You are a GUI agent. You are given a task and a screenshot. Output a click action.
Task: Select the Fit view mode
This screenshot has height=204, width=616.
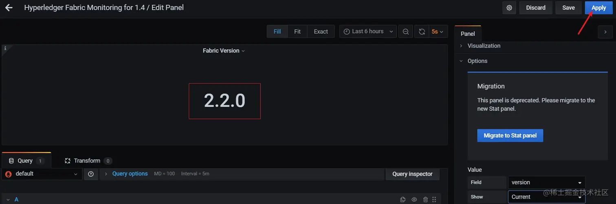tap(297, 31)
